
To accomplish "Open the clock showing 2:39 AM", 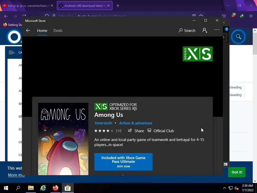I will (x=247, y=188).
